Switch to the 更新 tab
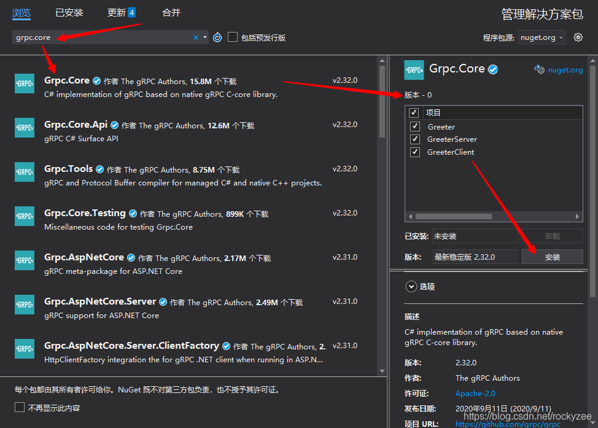 coord(116,13)
